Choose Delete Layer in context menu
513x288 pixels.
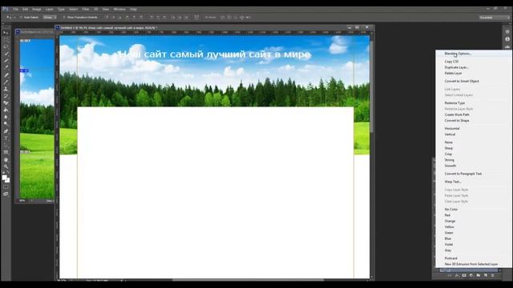[x=453, y=73]
